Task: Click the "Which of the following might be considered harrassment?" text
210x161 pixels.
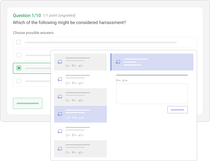Action: (x=69, y=23)
